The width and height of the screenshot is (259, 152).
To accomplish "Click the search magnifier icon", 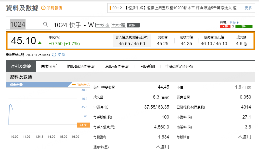I will tap(46, 24).
